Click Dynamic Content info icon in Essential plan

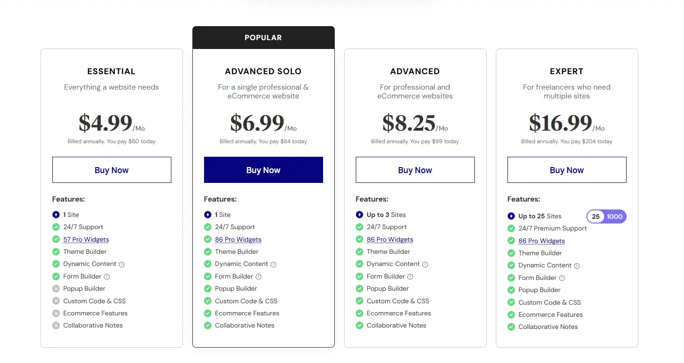coord(122,264)
